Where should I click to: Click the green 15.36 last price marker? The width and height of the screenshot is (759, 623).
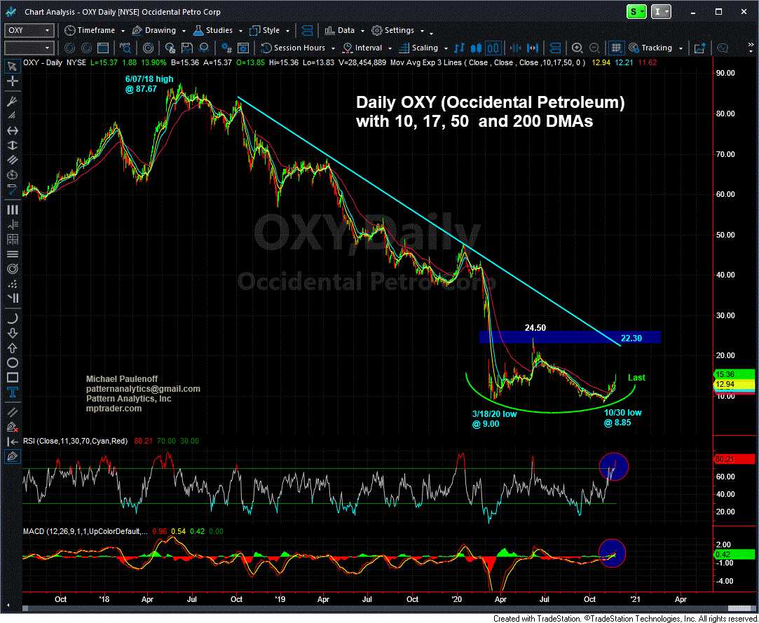click(734, 374)
